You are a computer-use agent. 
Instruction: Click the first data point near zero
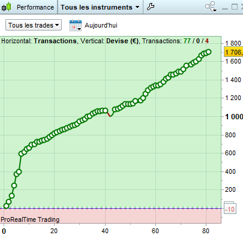[6, 206]
